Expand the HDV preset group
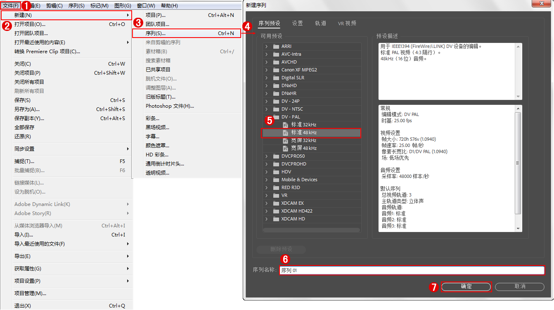 coord(266,172)
